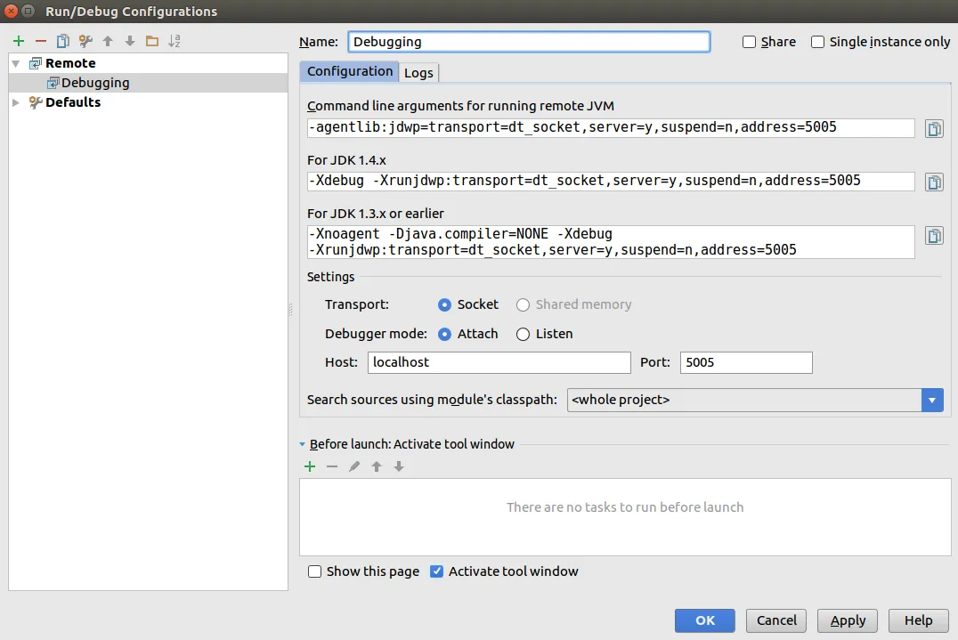Viewport: 958px width, 640px height.
Task: Uncheck Activate tool window
Action: click(x=436, y=571)
